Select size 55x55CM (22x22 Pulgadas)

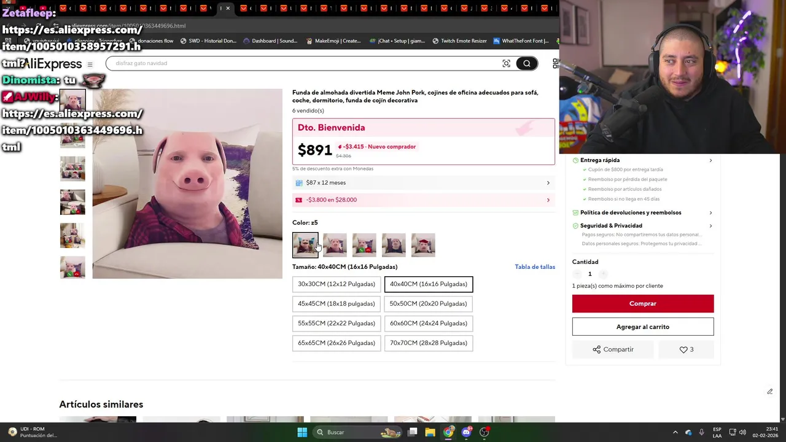[x=337, y=324]
